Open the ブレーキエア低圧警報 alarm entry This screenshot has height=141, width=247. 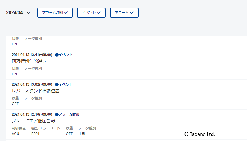coord(33,121)
